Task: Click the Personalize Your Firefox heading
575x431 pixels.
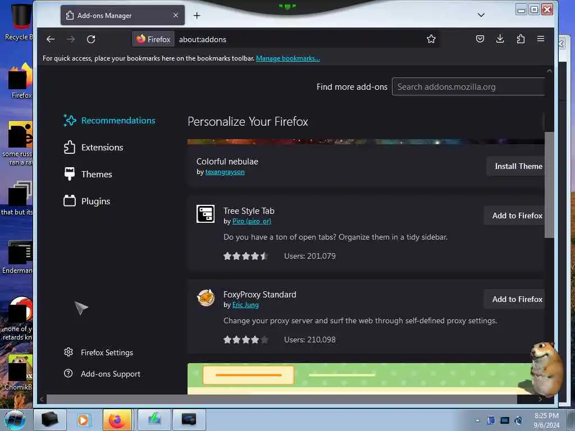Action: [248, 122]
